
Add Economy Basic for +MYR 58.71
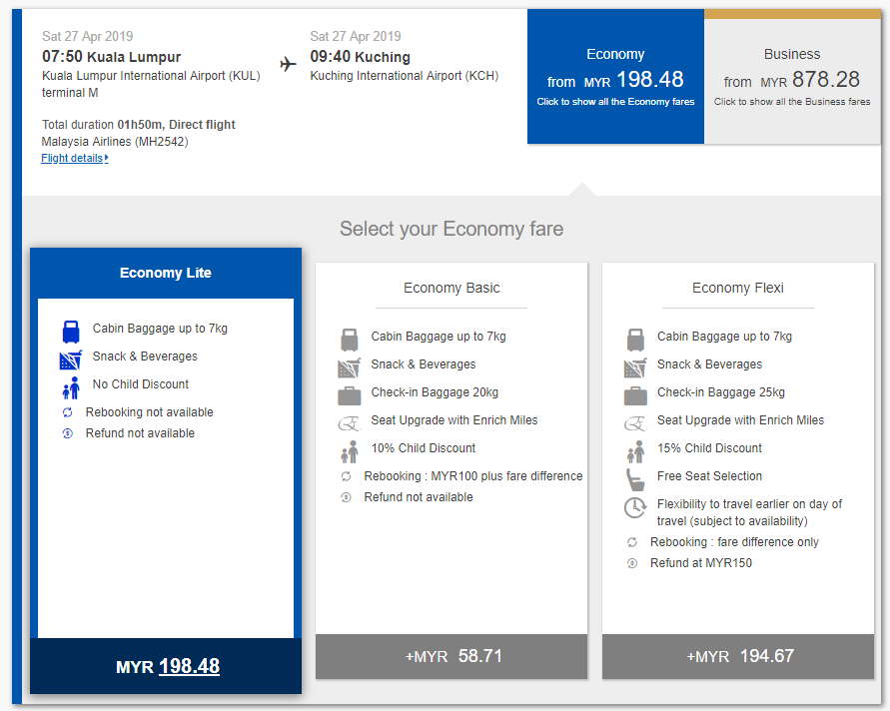tap(452, 656)
